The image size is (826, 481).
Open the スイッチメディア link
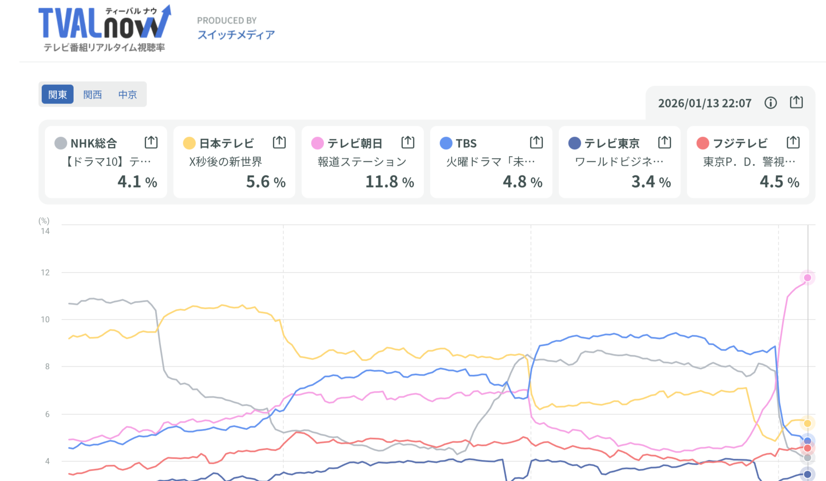[236, 35]
